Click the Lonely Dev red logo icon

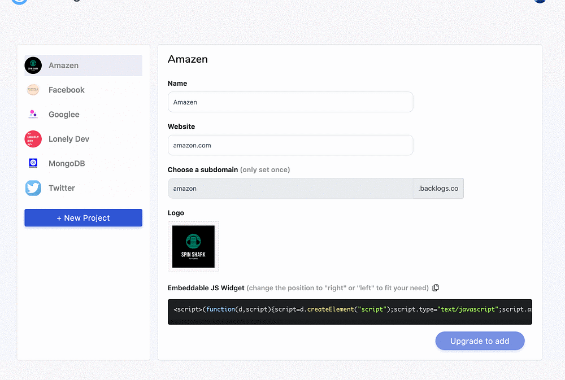pos(33,139)
